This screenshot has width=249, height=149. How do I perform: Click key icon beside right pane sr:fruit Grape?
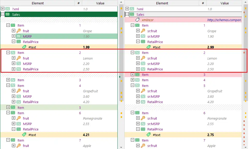(143, 31)
